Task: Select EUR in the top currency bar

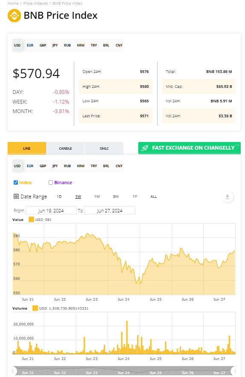Action: 30,45
